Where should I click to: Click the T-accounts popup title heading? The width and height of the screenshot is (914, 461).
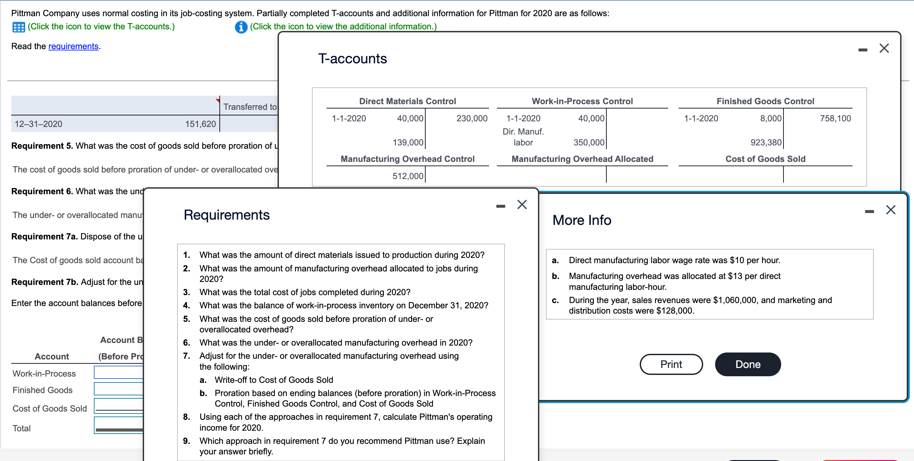pos(352,59)
